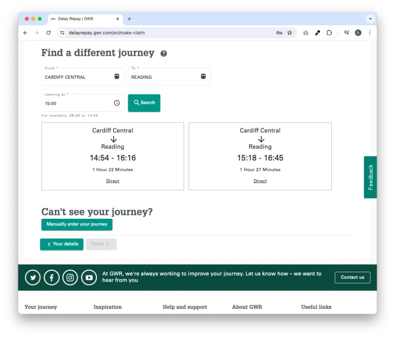Open Chrome extensions puzzle icon
This screenshot has height=338, width=395.
[x=329, y=33]
